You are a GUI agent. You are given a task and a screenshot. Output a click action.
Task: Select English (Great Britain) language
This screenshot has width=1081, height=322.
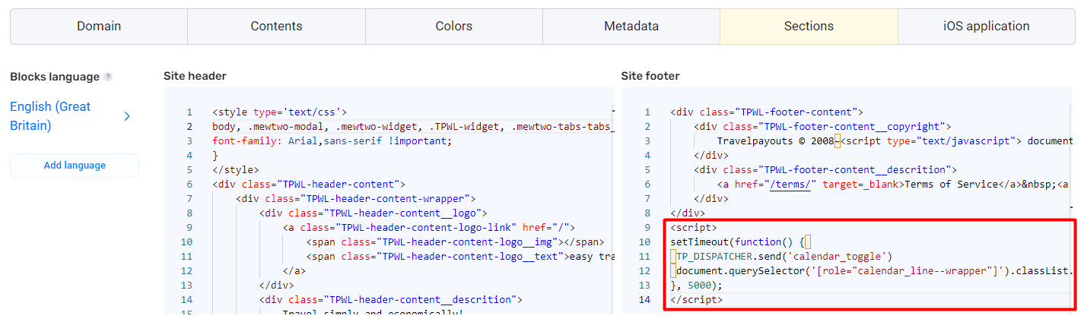point(50,116)
